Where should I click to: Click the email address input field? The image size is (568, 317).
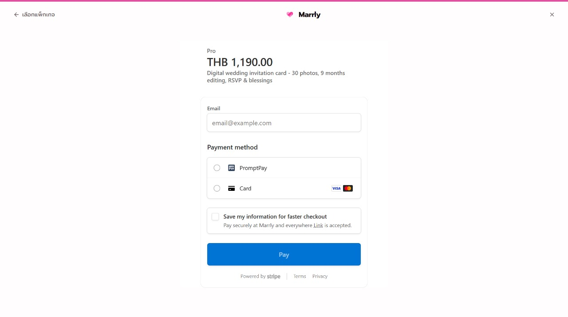pos(284,123)
